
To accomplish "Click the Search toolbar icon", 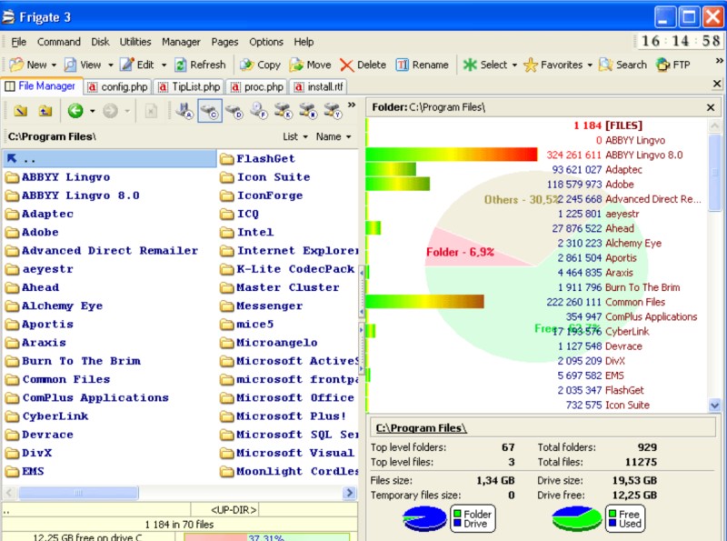I will pyautogui.click(x=605, y=65).
